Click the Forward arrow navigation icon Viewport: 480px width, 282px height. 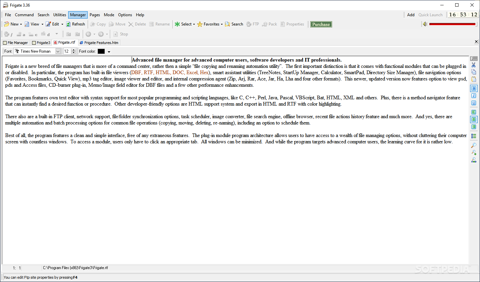[x=101, y=34]
